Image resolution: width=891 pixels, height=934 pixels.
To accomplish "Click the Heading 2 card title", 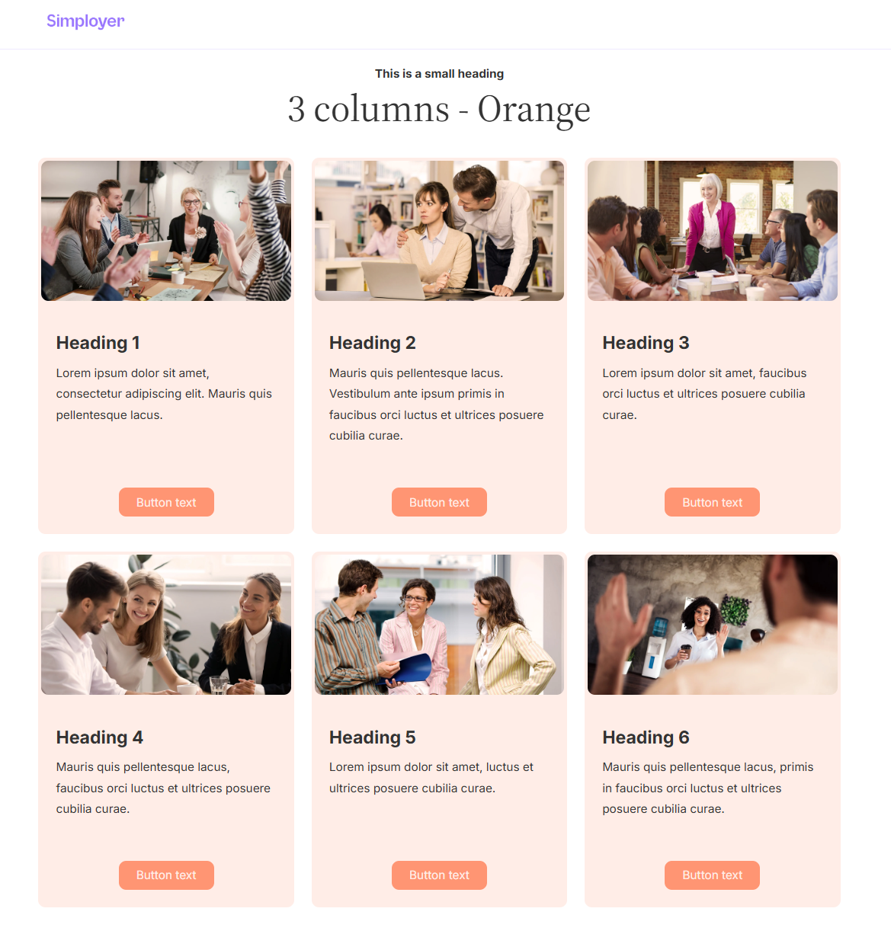I will coord(372,343).
